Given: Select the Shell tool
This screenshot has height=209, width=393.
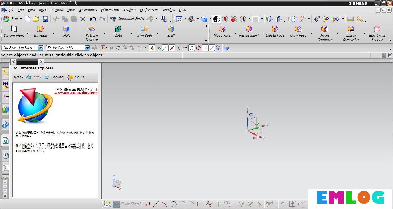Looking at the screenshot, I should (171, 32).
